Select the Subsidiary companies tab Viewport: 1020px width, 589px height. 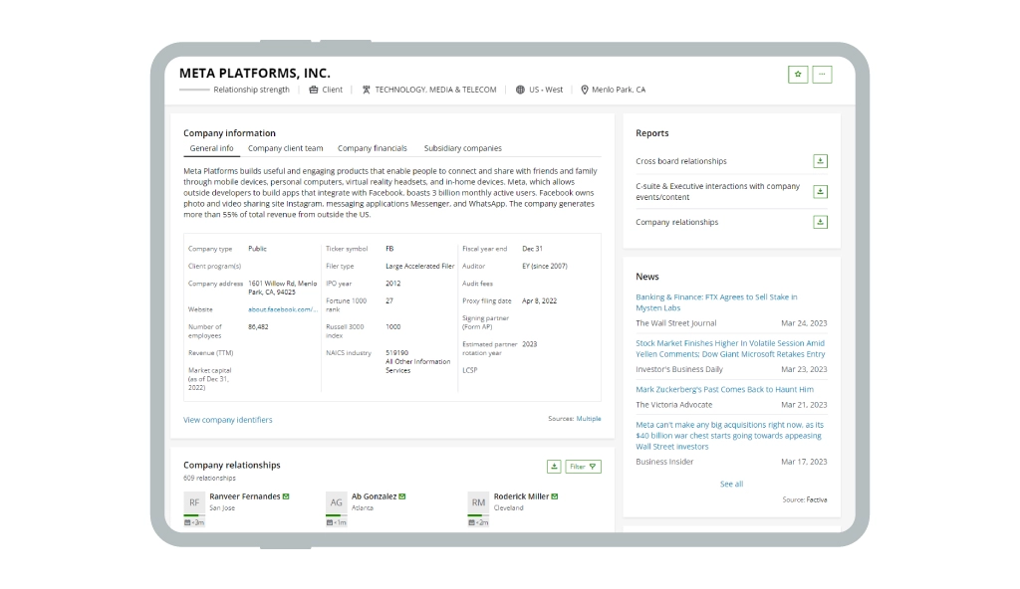point(462,148)
